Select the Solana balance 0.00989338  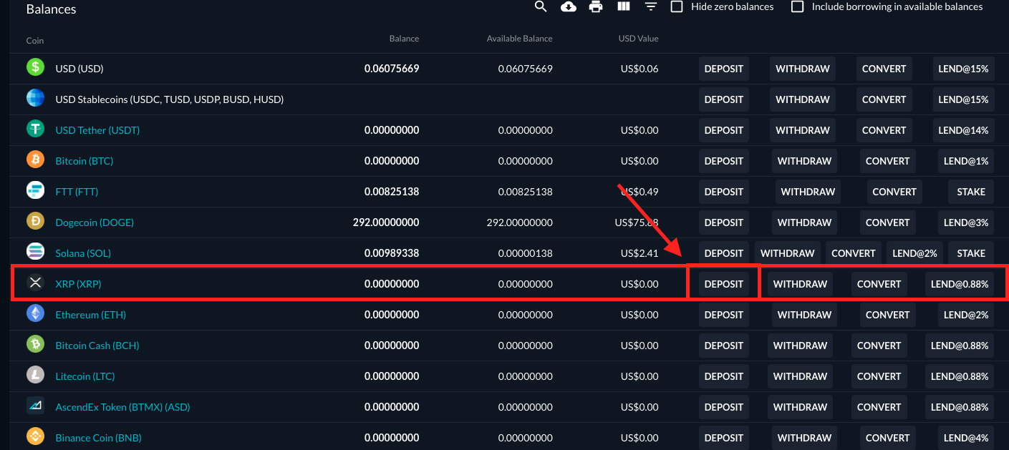pos(392,253)
